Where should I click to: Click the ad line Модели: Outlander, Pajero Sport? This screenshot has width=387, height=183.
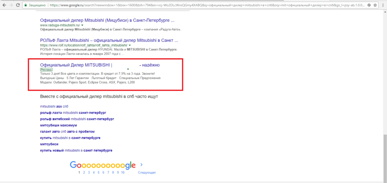pyautogui.click(x=87, y=82)
